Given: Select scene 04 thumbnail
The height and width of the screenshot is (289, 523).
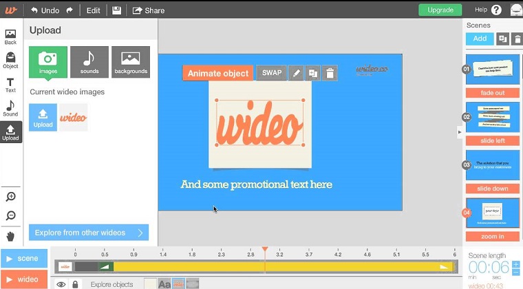Looking at the screenshot, I should click(493, 213).
